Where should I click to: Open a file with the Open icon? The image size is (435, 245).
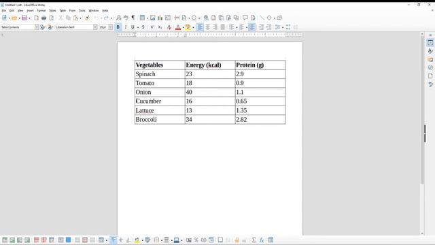14,18
